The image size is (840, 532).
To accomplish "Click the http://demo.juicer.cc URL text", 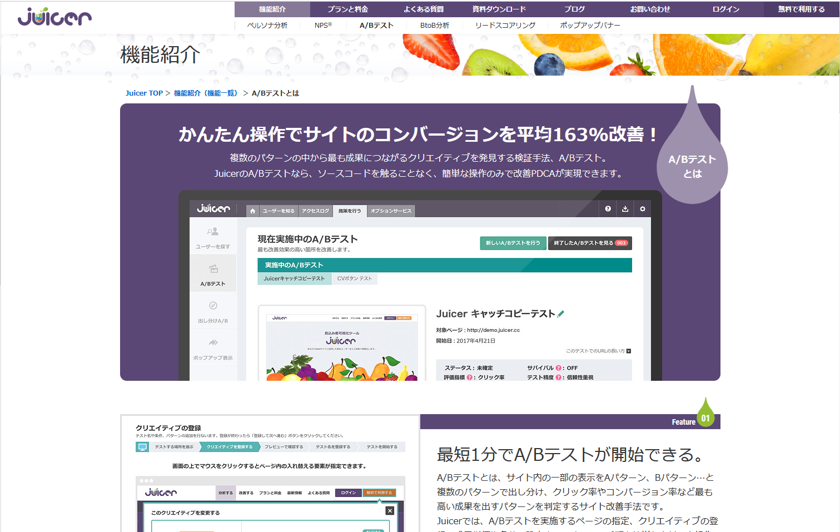I will pyautogui.click(x=493, y=330).
